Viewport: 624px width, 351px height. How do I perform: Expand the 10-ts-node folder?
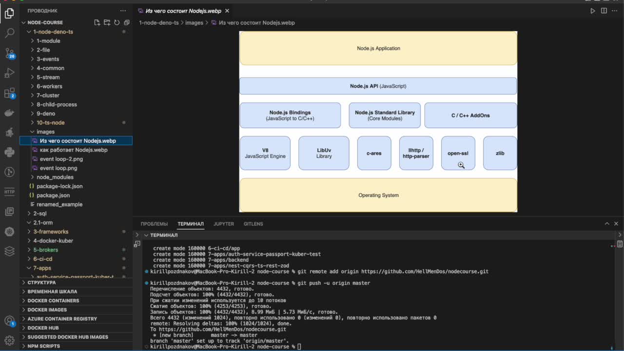pyautogui.click(x=76, y=122)
